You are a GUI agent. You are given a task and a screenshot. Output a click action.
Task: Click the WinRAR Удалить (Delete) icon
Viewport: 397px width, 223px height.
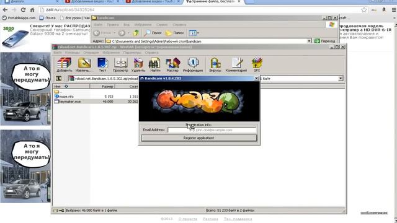[138, 64]
